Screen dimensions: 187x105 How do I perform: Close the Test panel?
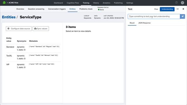183,9
